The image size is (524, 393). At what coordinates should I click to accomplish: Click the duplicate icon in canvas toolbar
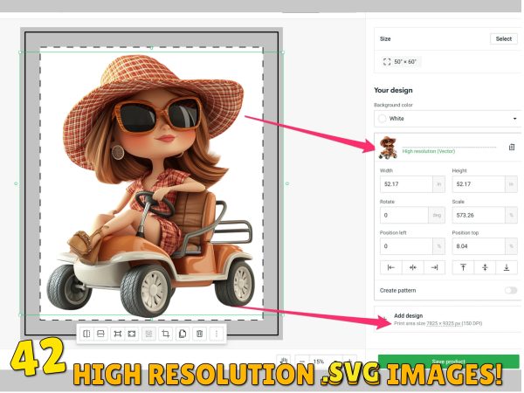click(x=182, y=334)
